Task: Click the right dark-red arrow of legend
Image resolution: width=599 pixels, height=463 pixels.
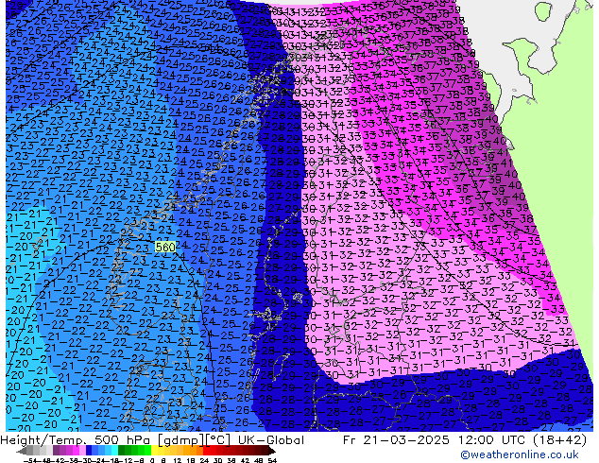Action: [271, 452]
